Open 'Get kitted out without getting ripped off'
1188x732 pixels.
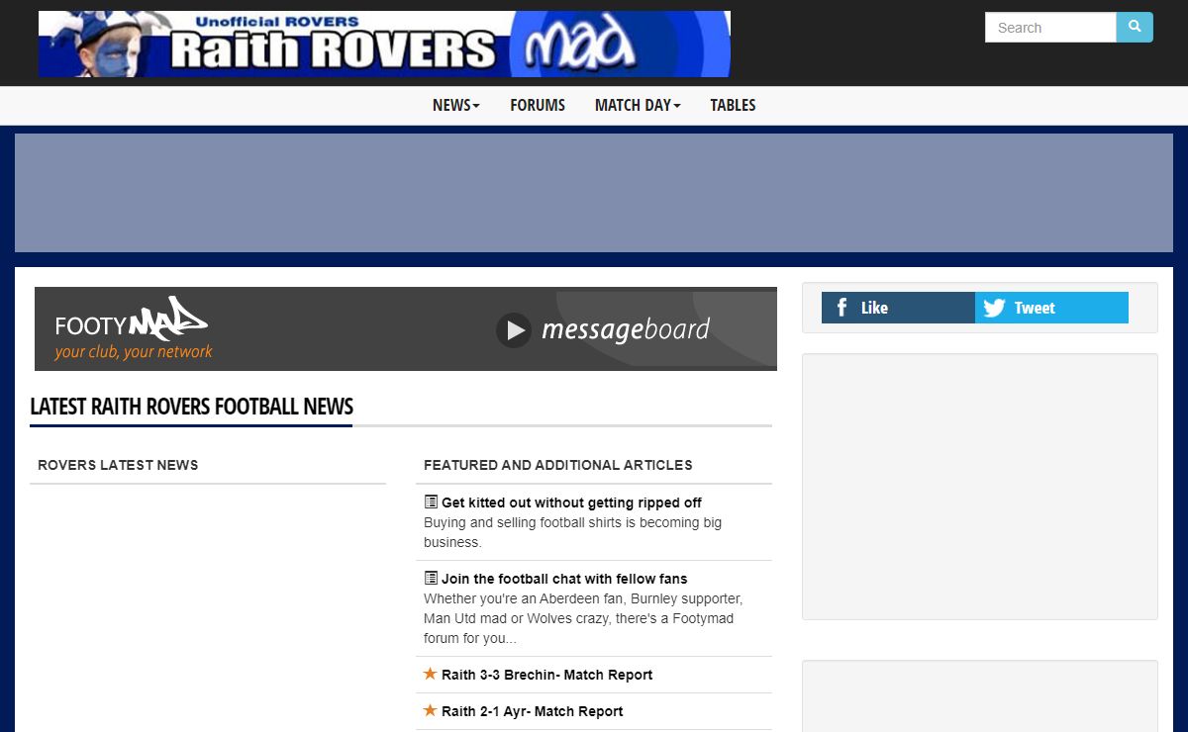[x=571, y=503]
